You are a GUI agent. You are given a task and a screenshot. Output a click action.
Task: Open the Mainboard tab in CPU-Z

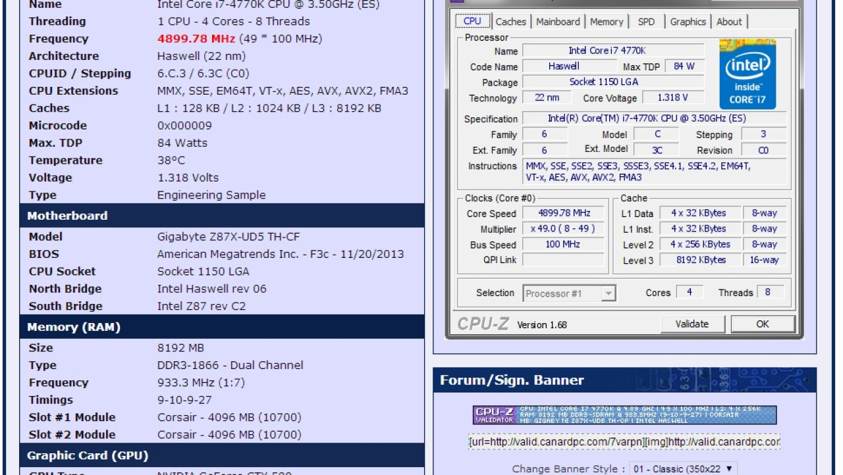click(x=558, y=22)
